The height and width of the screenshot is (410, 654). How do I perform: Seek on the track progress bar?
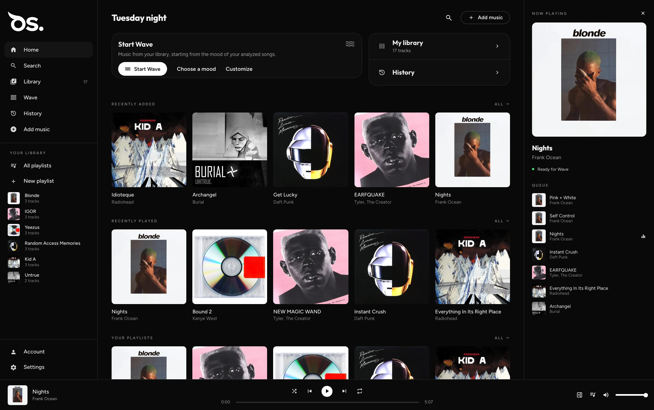pyautogui.click(x=327, y=402)
